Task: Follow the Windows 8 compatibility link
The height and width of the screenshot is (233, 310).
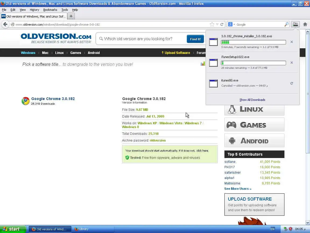Action: [131, 127]
